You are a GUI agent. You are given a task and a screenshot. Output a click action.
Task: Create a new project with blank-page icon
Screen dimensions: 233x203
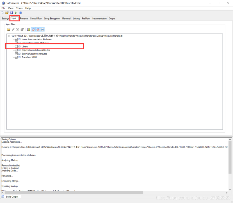(2, 13)
